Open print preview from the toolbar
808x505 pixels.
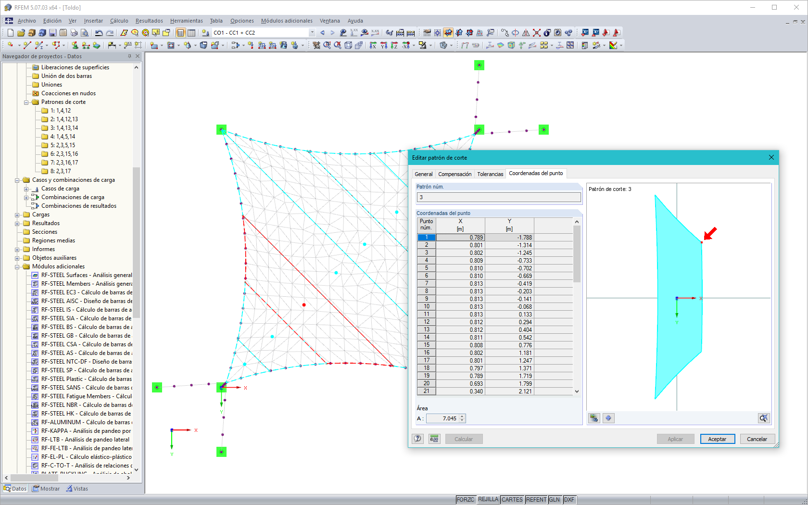[85, 32]
